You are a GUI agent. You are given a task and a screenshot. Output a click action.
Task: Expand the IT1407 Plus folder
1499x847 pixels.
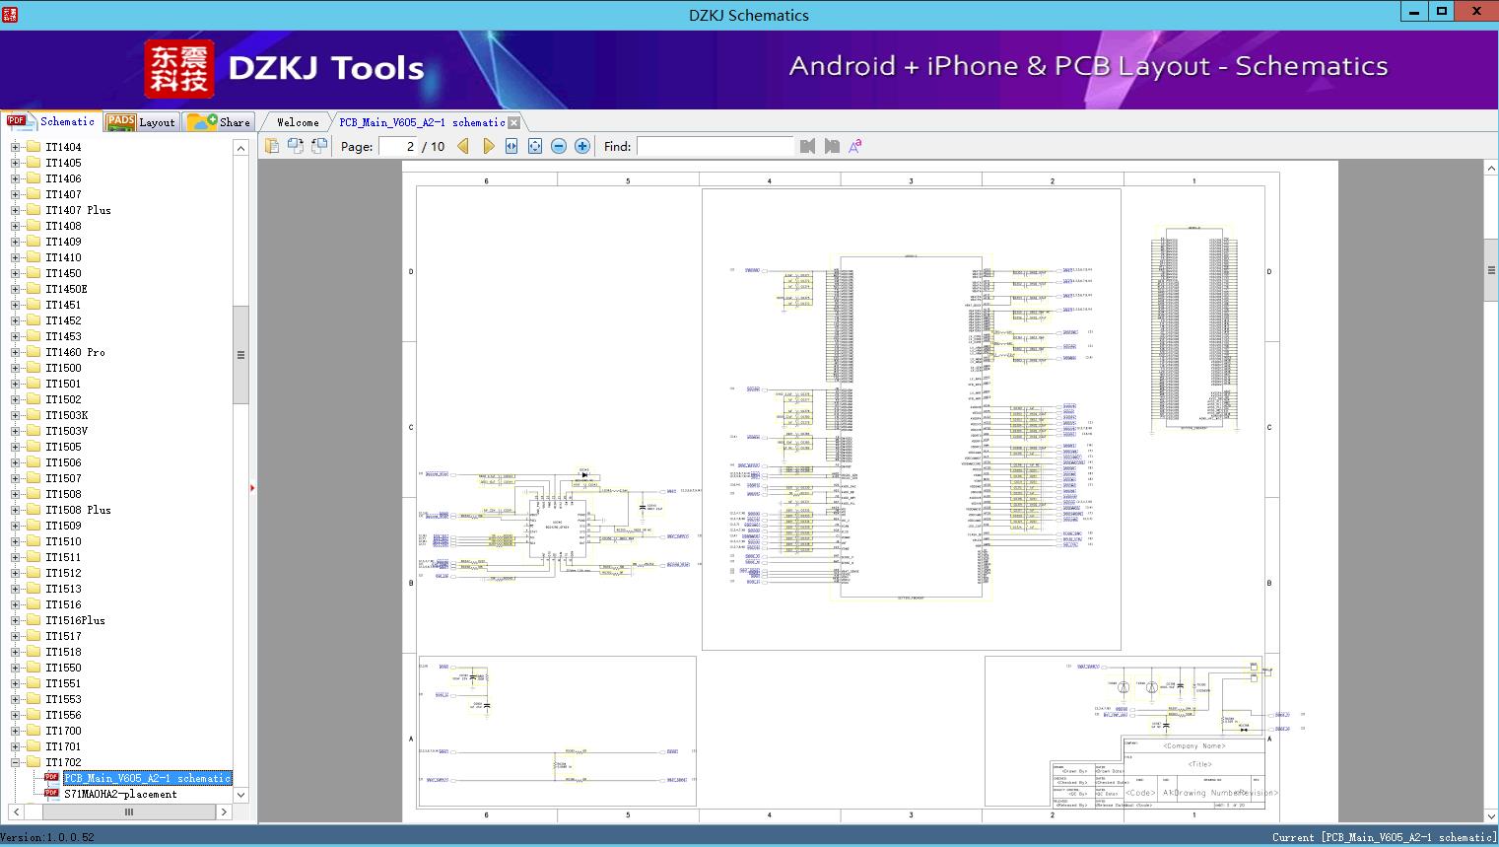click(x=15, y=210)
